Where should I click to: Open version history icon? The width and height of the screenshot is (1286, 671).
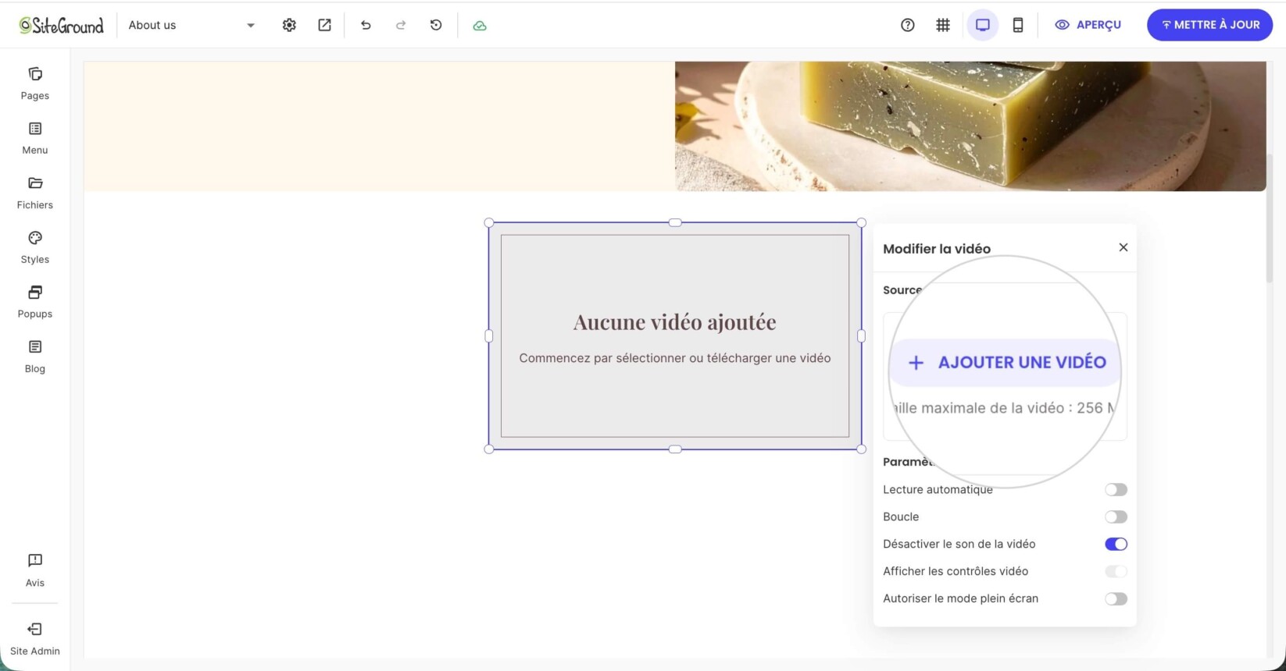[436, 25]
